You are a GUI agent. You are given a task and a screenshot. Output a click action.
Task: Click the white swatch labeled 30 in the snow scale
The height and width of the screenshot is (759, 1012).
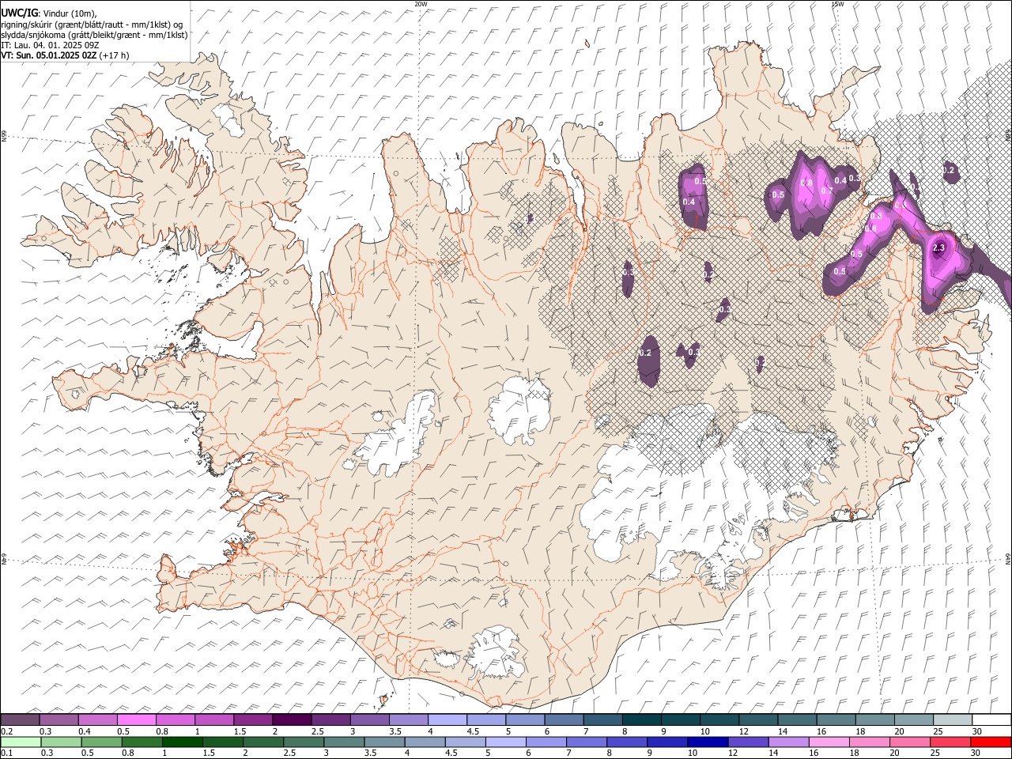click(991, 720)
